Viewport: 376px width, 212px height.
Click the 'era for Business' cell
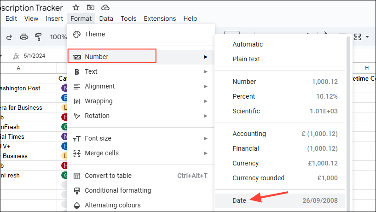28,107
